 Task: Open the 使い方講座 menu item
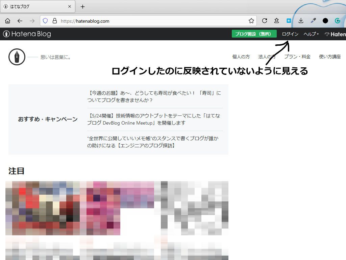click(x=330, y=57)
